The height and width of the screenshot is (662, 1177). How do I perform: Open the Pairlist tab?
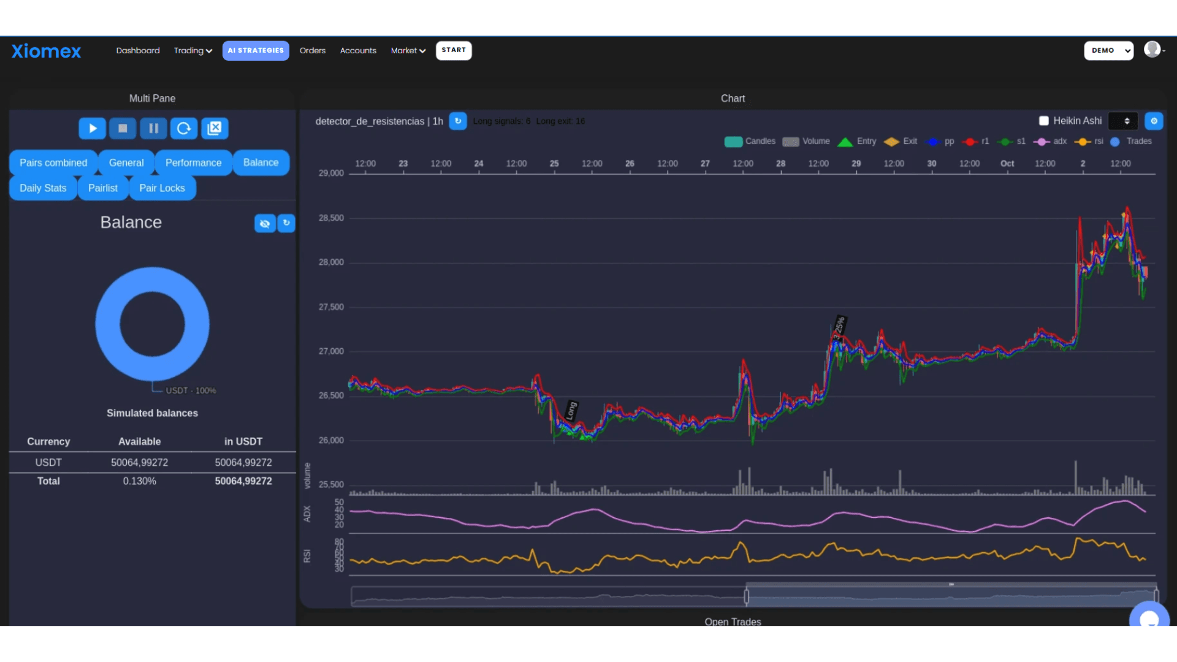(x=103, y=188)
